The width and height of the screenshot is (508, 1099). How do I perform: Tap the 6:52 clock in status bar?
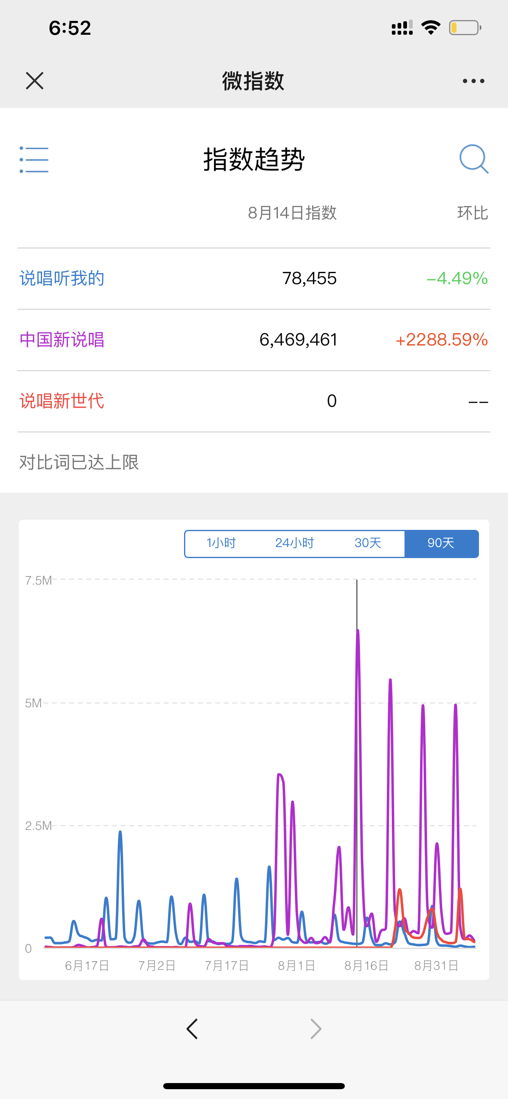(x=70, y=28)
